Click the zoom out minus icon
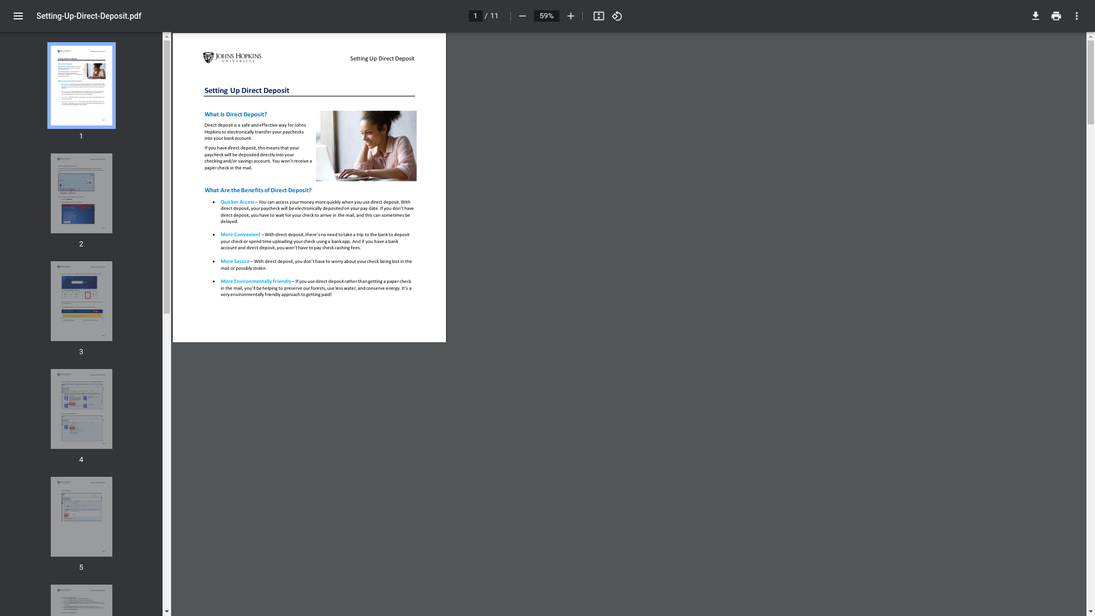This screenshot has height=616, width=1095. [522, 16]
